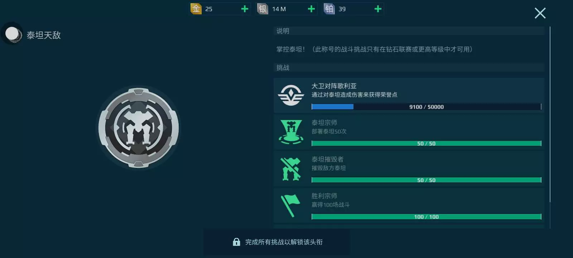The width and height of the screenshot is (573, 258).
Task: Click the 泰坦摧毁者 crossed-out titan icon
Action: point(291,169)
